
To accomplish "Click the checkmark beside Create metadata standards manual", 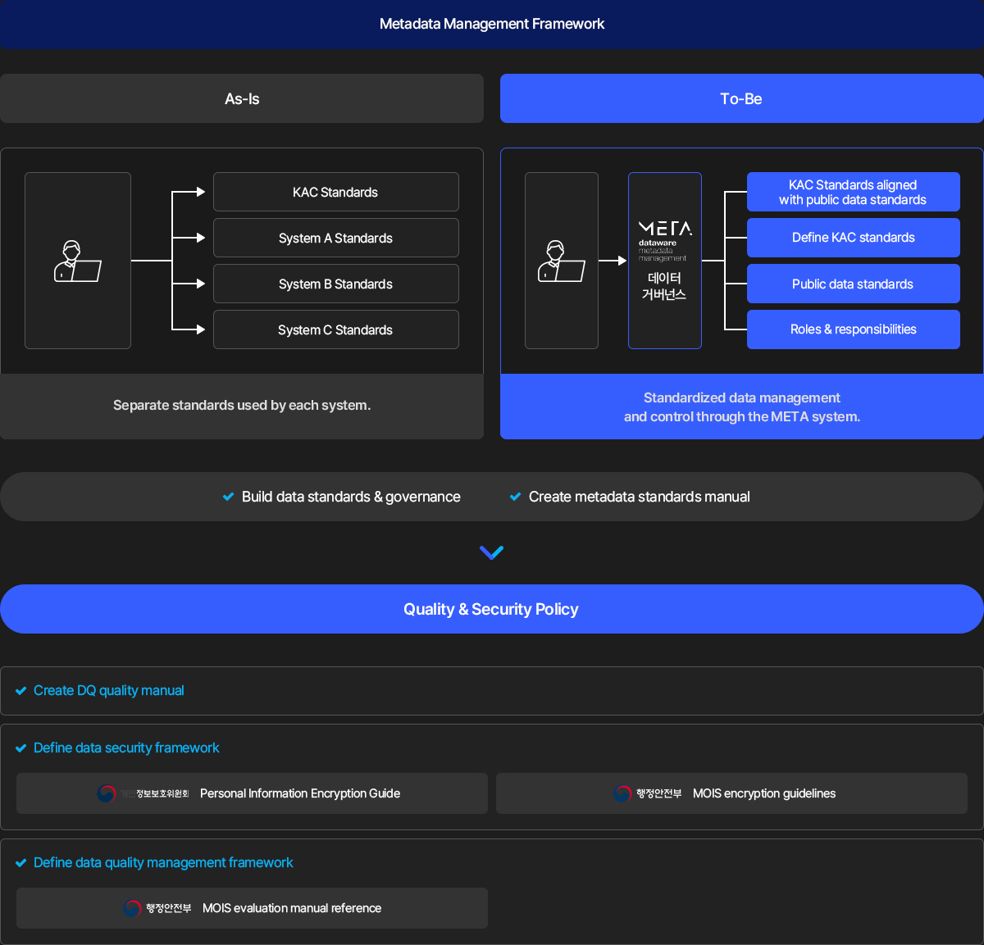I will (x=516, y=497).
